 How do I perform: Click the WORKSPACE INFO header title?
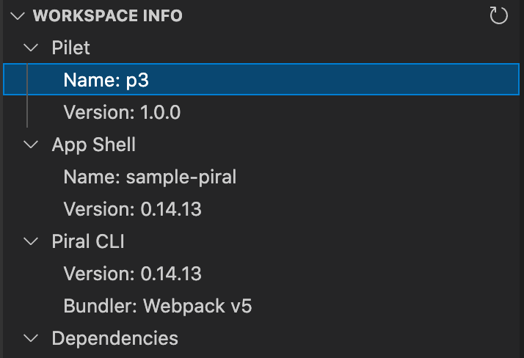[x=108, y=15]
